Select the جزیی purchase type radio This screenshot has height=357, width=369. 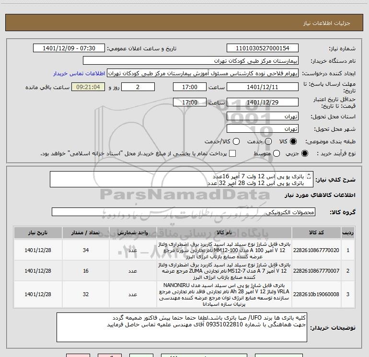click(304, 153)
